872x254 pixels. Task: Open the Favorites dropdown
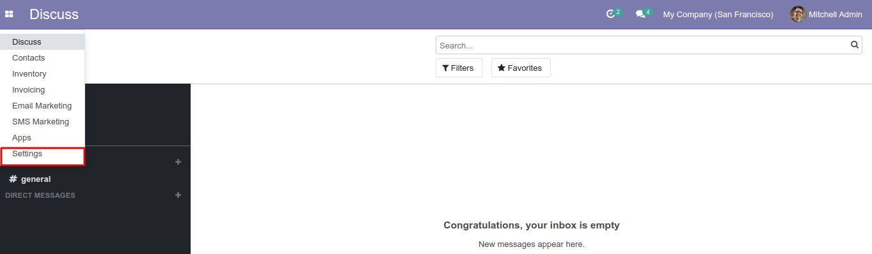pos(521,68)
